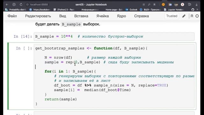Open the ВШЭ – Трансляции bookmark
The width and height of the screenshot is (204, 115).
tap(150, 10)
